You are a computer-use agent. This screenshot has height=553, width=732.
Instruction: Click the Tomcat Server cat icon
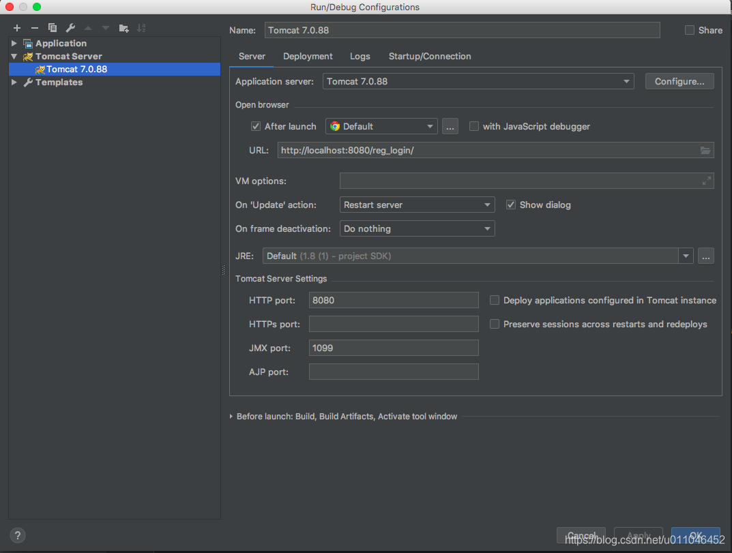[x=28, y=57]
